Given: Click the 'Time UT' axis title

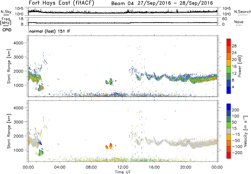Looking at the screenshot, I should coord(123,172).
